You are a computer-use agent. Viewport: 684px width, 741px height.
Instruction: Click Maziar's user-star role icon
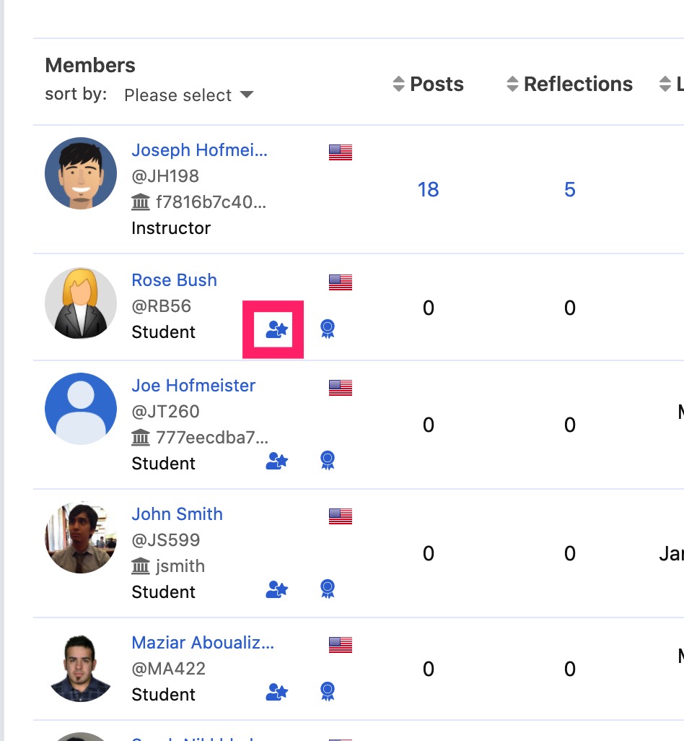coord(277,692)
